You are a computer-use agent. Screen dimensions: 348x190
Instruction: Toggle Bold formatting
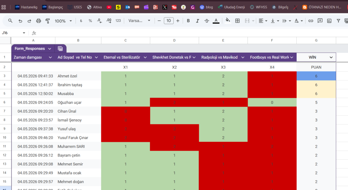[x=188, y=21]
